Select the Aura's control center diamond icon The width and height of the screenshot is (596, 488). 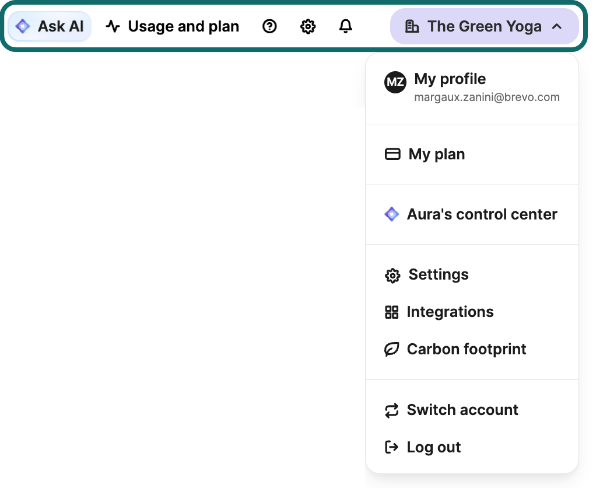(392, 214)
